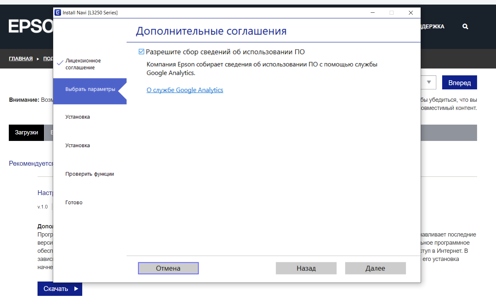This screenshot has height=305, width=496.
Task: Click the ГЛАВНАЯ breadcrumb link
Action: click(x=21, y=59)
